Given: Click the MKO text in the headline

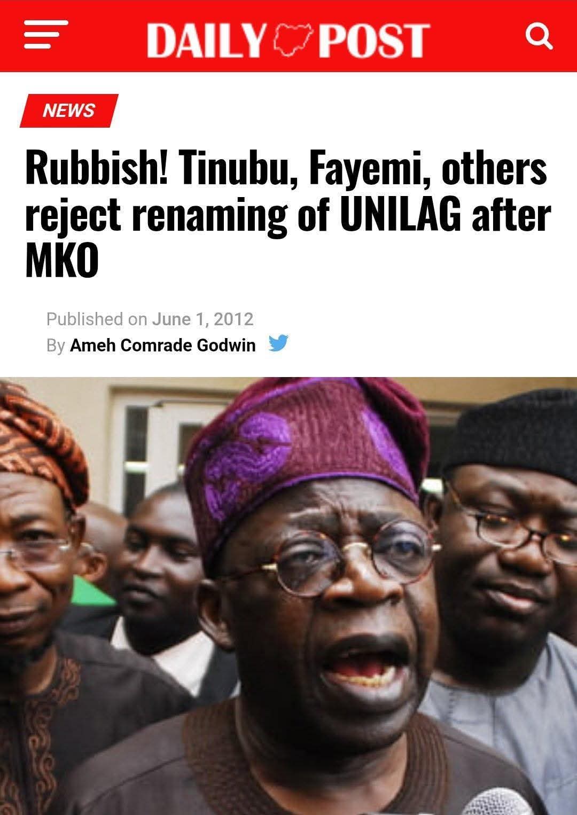Looking at the screenshot, I should coord(62,261).
